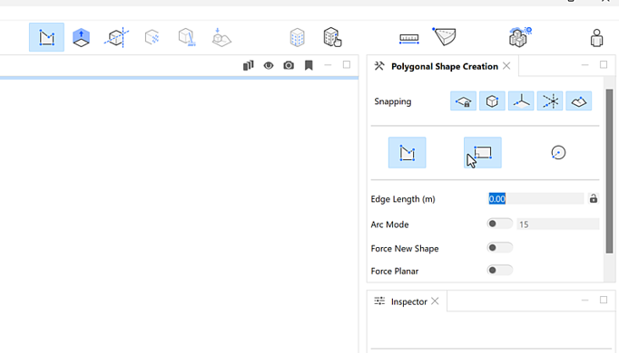Toggle the Edge Length lock icon

pyautogui.click(x=594, y=199)
